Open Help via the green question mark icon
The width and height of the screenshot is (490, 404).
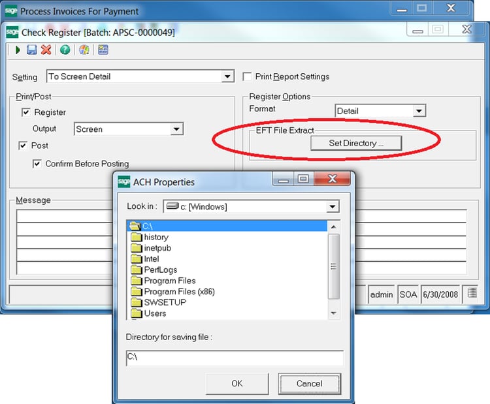(x=65, y=50)
